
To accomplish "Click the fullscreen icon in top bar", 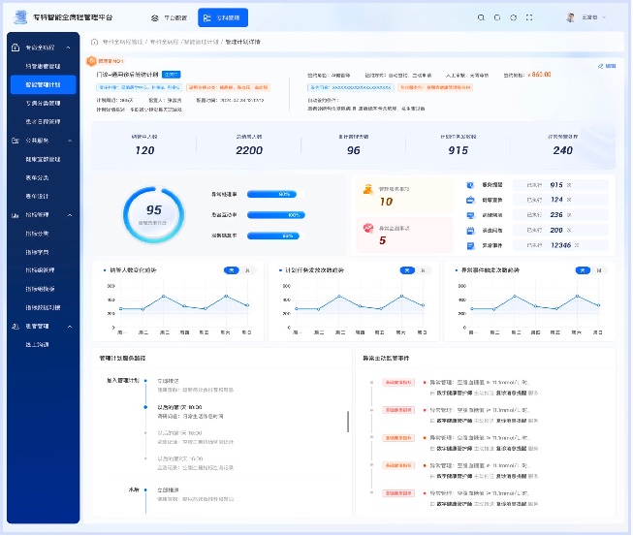I will click(x=529, y=17).
